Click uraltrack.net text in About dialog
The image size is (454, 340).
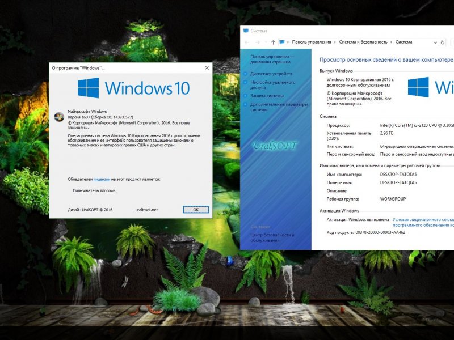[x=146, y=210]
